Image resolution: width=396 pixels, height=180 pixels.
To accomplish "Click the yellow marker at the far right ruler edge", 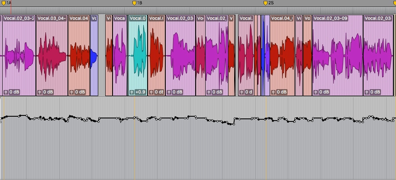I will point(394,3).
